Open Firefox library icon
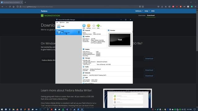 pyautogui.click(x=166, y=6)
